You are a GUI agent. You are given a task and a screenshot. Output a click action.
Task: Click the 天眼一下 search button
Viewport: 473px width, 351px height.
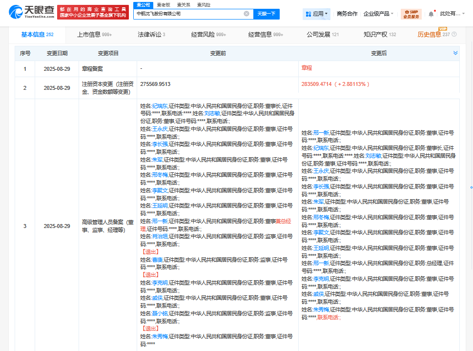pos(267,14)
